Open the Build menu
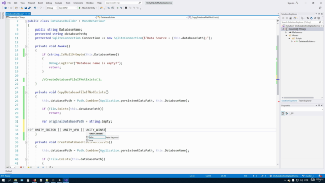The height and width of the screenshot is (183, 325). [x=40, y=3]
